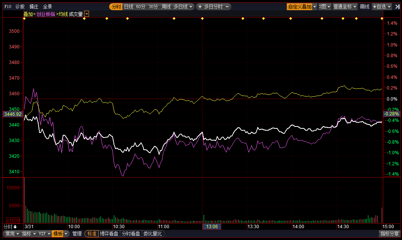Click the minus icon after 多日分时
Image resolution: width=402 pixels, height=240 pixels.
point(227,7)
